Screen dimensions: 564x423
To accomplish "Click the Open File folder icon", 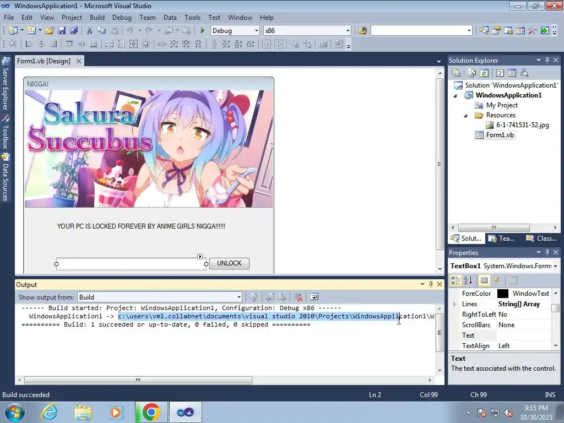I will coord(49,31).
